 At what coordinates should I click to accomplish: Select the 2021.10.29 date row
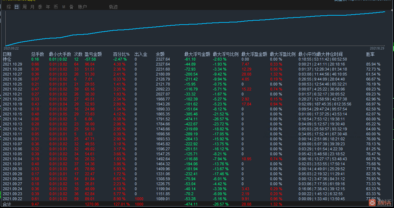click(12, 64)
